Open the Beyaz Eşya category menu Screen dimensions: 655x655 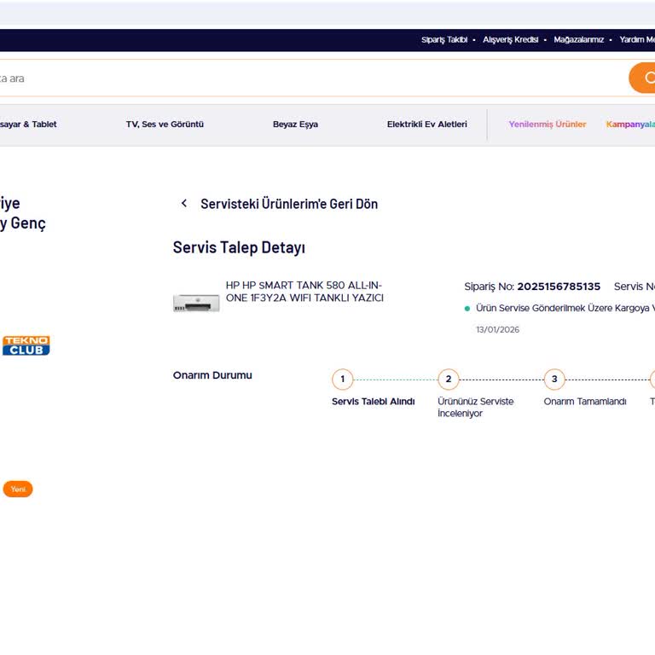point(295,125)
